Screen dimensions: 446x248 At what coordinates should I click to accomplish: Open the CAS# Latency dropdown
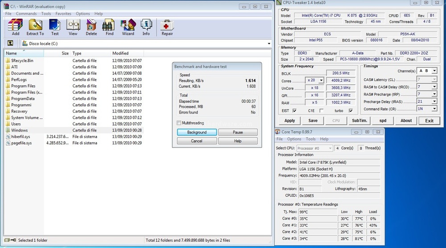(x=434, y=79)
